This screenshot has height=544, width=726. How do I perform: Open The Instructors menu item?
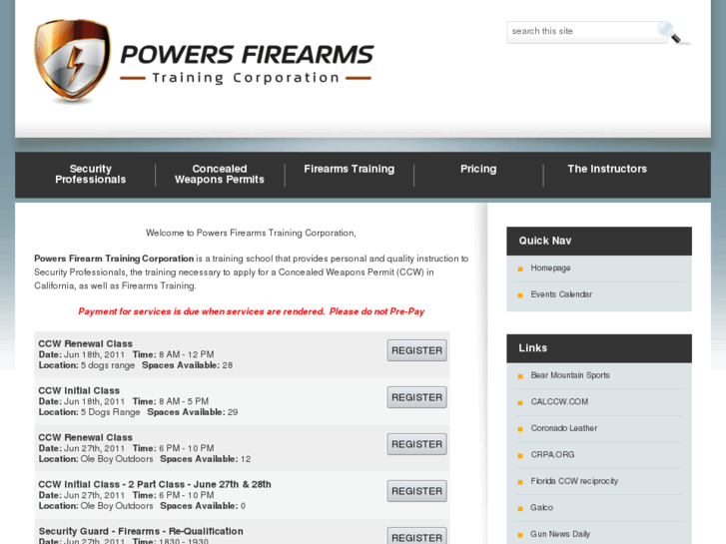pos(607,169)
